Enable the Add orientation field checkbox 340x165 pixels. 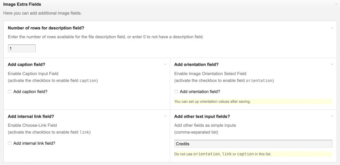pyautogui.click(x=176, y=92)
